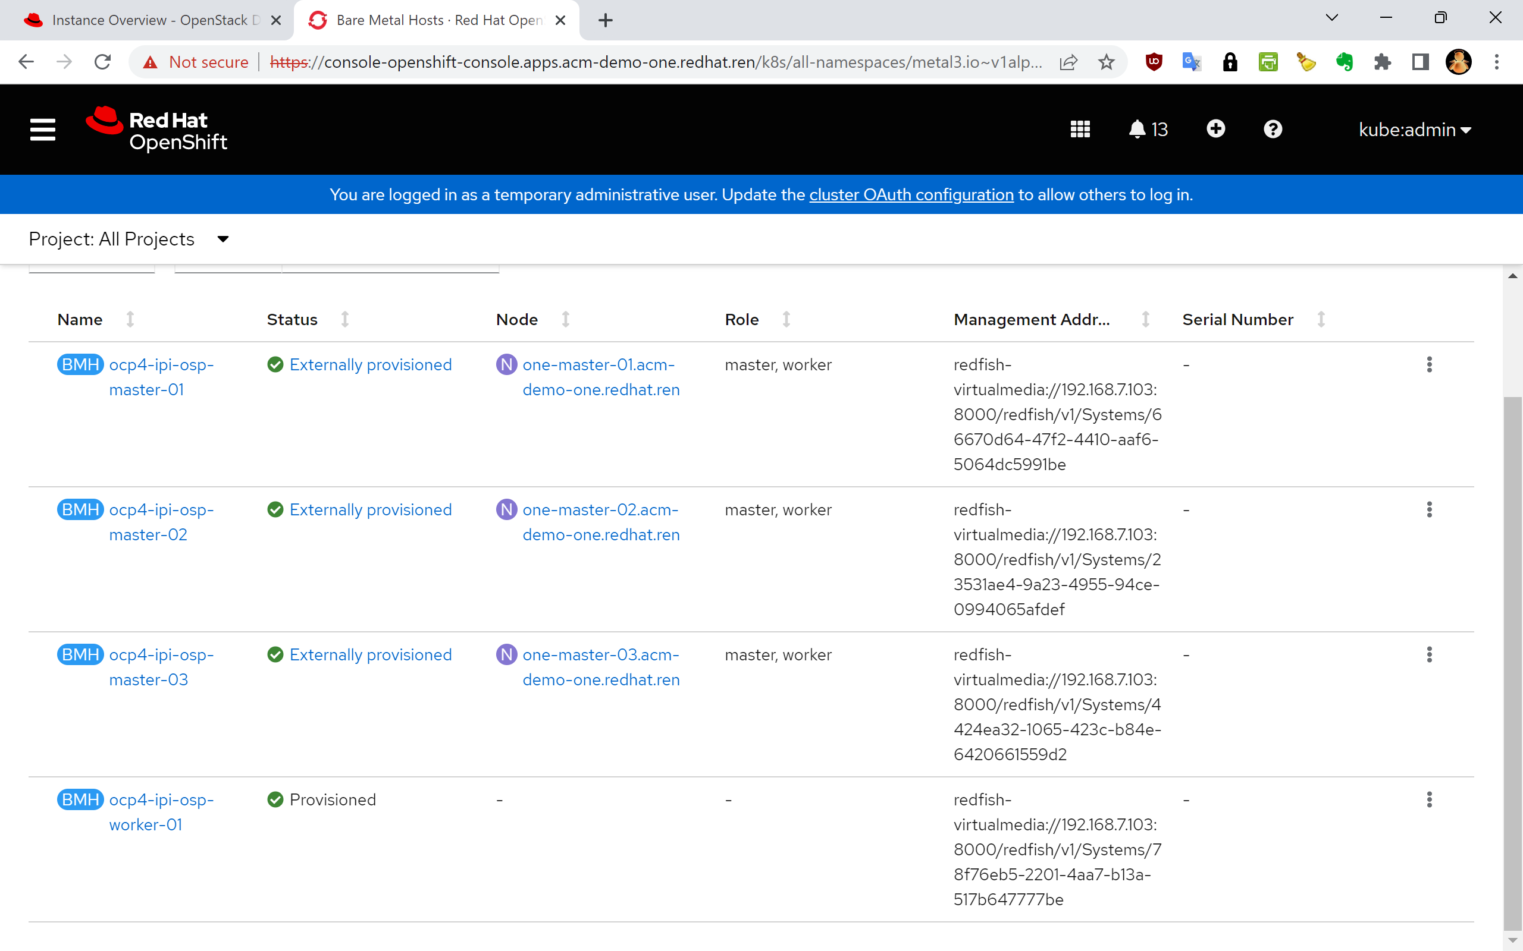The image size is (1523, 951).
Task: Expand the Project: All Projects dropdown
Action: (129, 239)
